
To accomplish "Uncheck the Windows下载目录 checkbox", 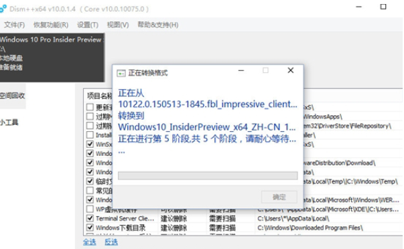I will coord(90,228).
